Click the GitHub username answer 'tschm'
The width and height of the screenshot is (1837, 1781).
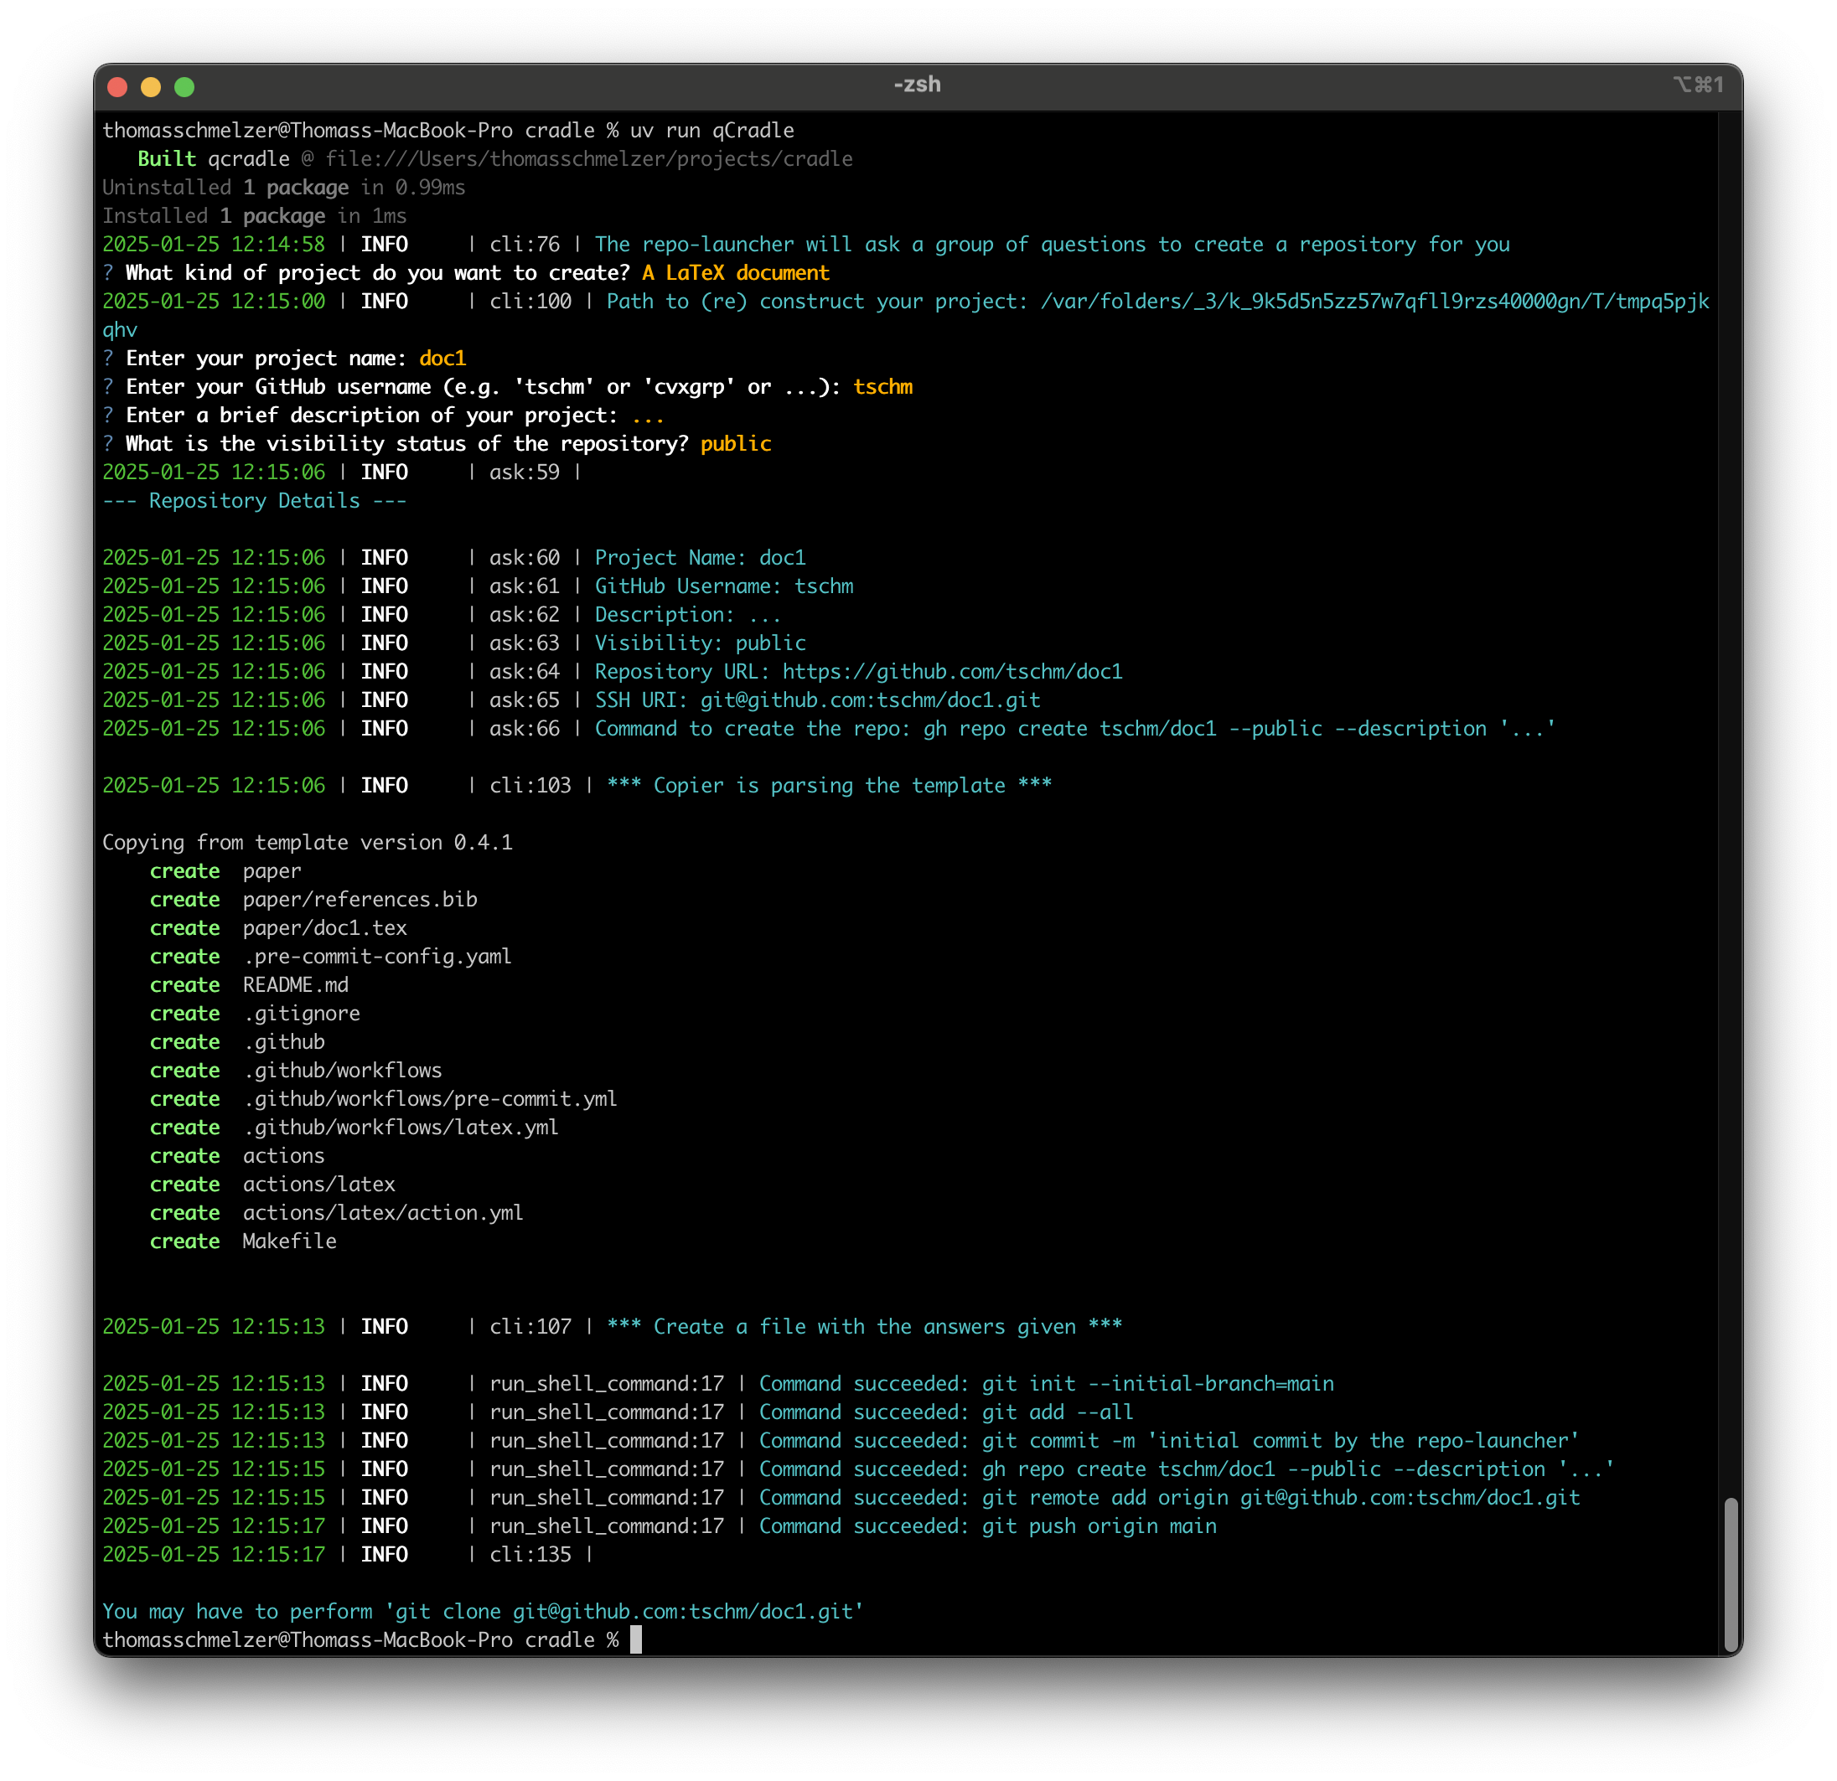click(x=882, y=387)
